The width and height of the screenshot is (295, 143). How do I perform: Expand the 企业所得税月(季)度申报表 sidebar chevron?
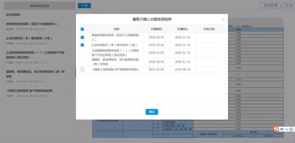pyautogui.click(x=70, y=41)
